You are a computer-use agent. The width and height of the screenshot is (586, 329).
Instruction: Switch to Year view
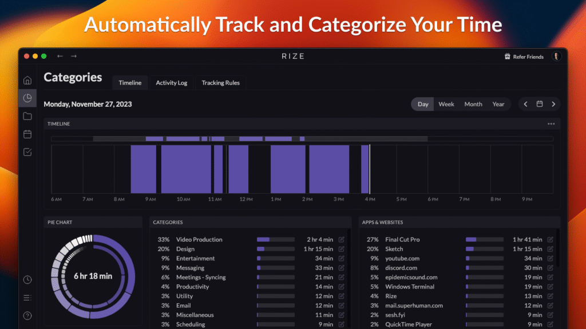(498, 104)
